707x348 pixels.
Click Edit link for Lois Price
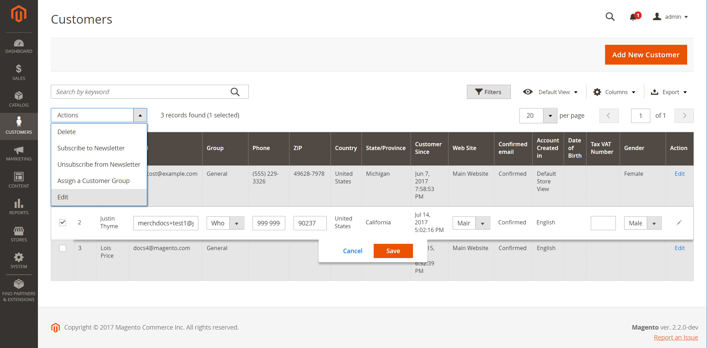[680, 248]
